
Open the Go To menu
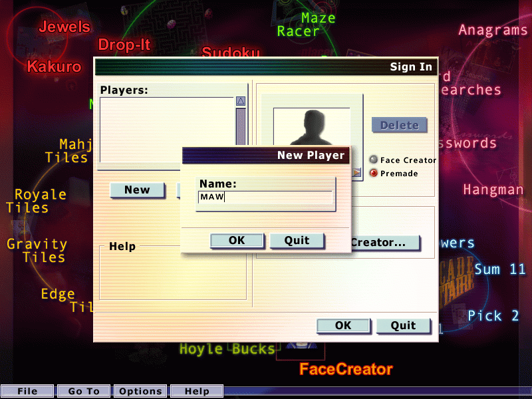[x=84, y=391]
